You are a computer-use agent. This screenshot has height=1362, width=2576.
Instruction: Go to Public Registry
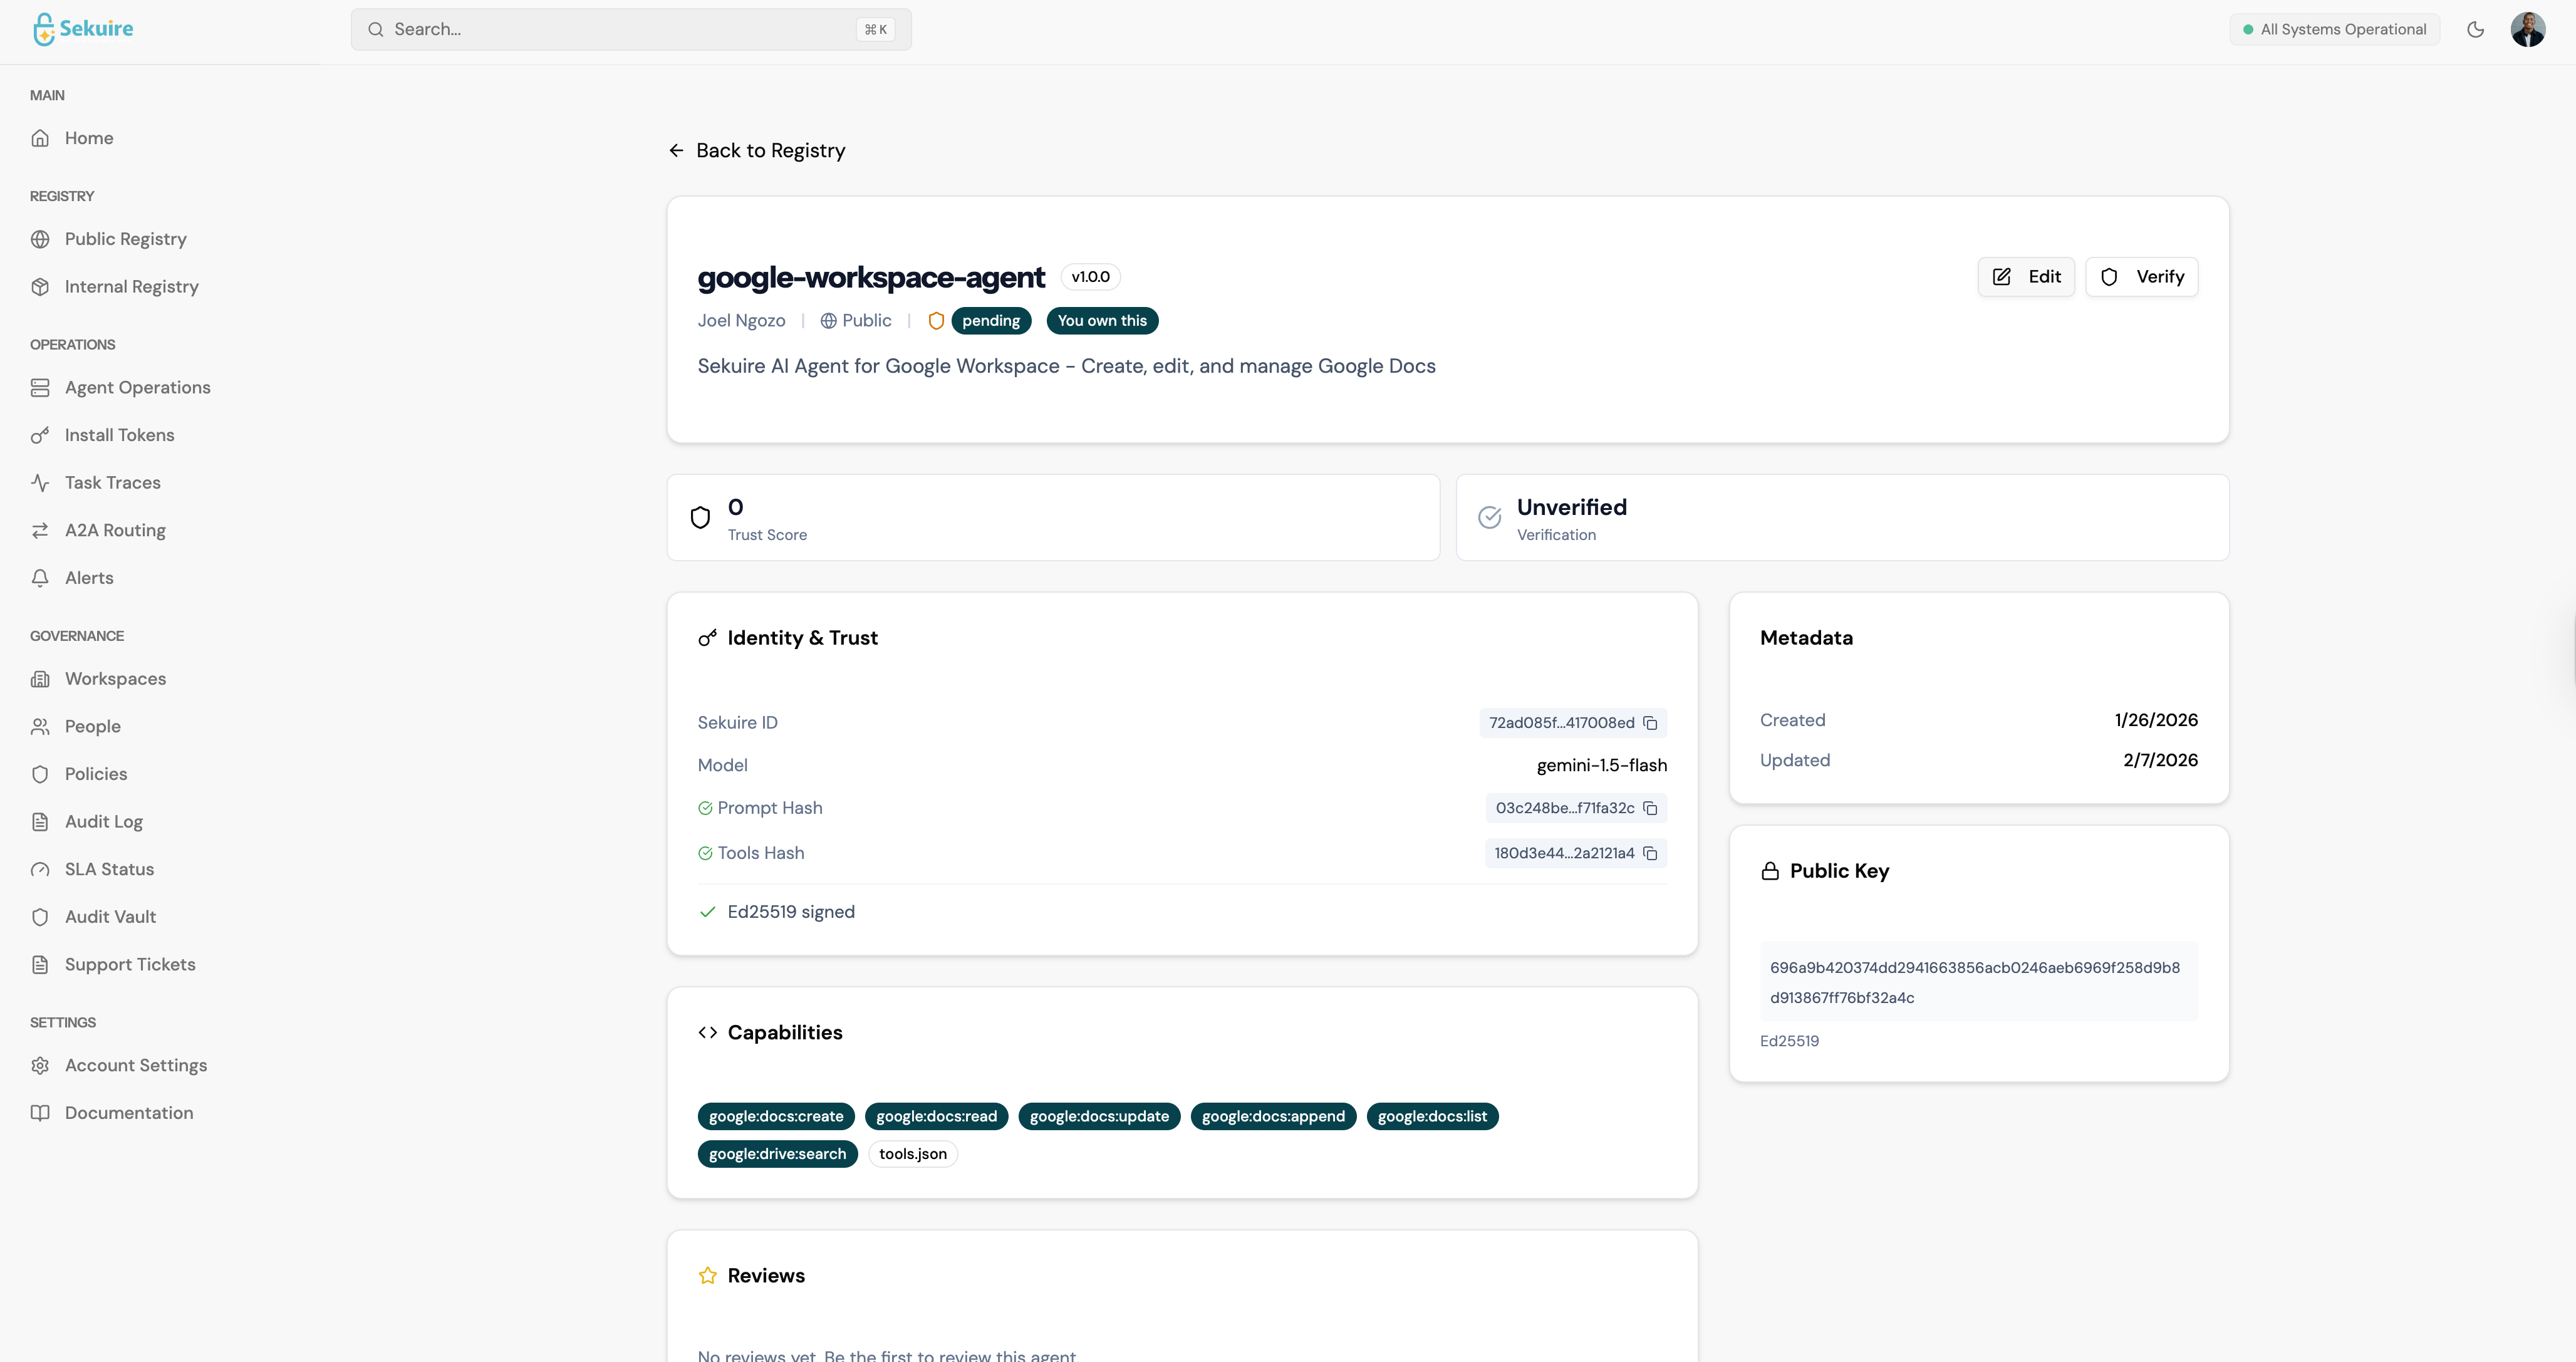click(x=125, y=239)
